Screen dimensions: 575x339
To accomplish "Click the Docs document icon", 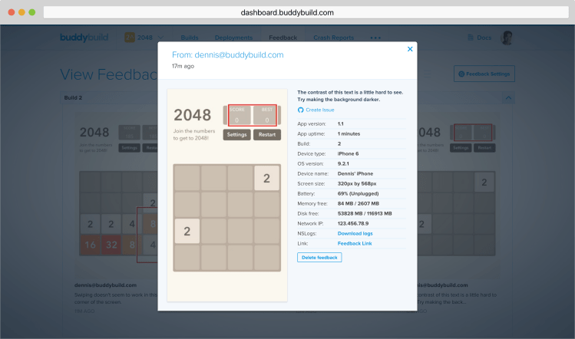I will (471, 38).
